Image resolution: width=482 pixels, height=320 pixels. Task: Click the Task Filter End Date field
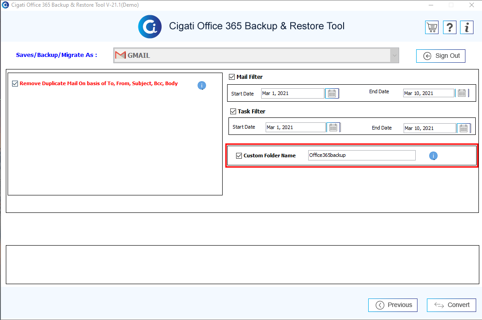430,128
